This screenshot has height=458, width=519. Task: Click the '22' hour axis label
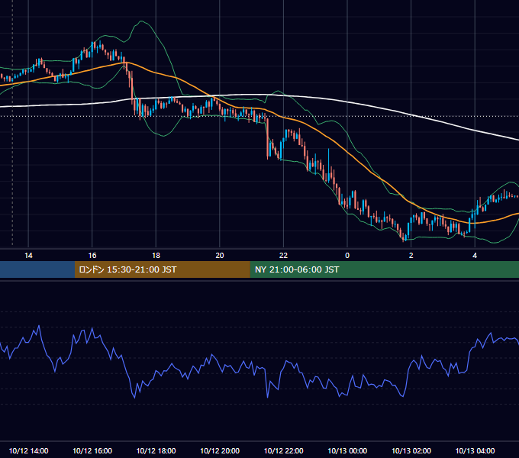coord(283,256)
